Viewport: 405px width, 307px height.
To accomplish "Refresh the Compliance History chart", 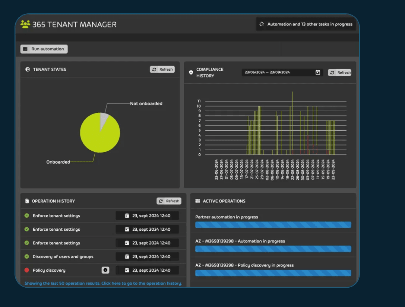I will (339, 73).
